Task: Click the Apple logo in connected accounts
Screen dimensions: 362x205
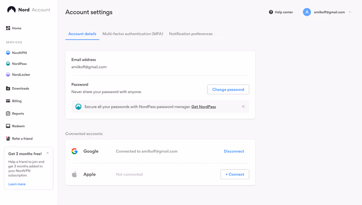Action: point(74,174)
